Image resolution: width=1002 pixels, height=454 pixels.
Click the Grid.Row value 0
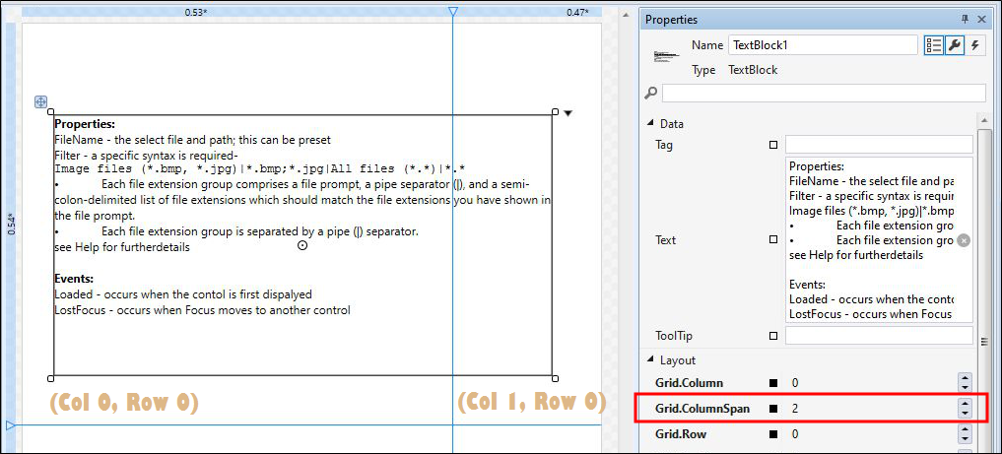click(795, 434)
